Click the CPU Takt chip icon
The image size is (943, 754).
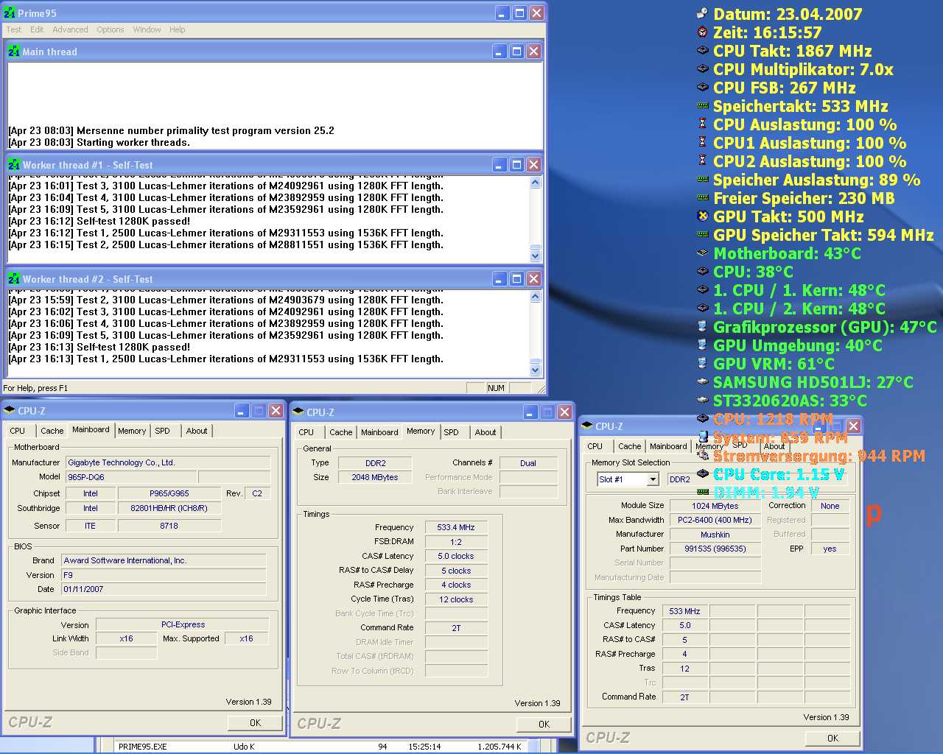702,50
